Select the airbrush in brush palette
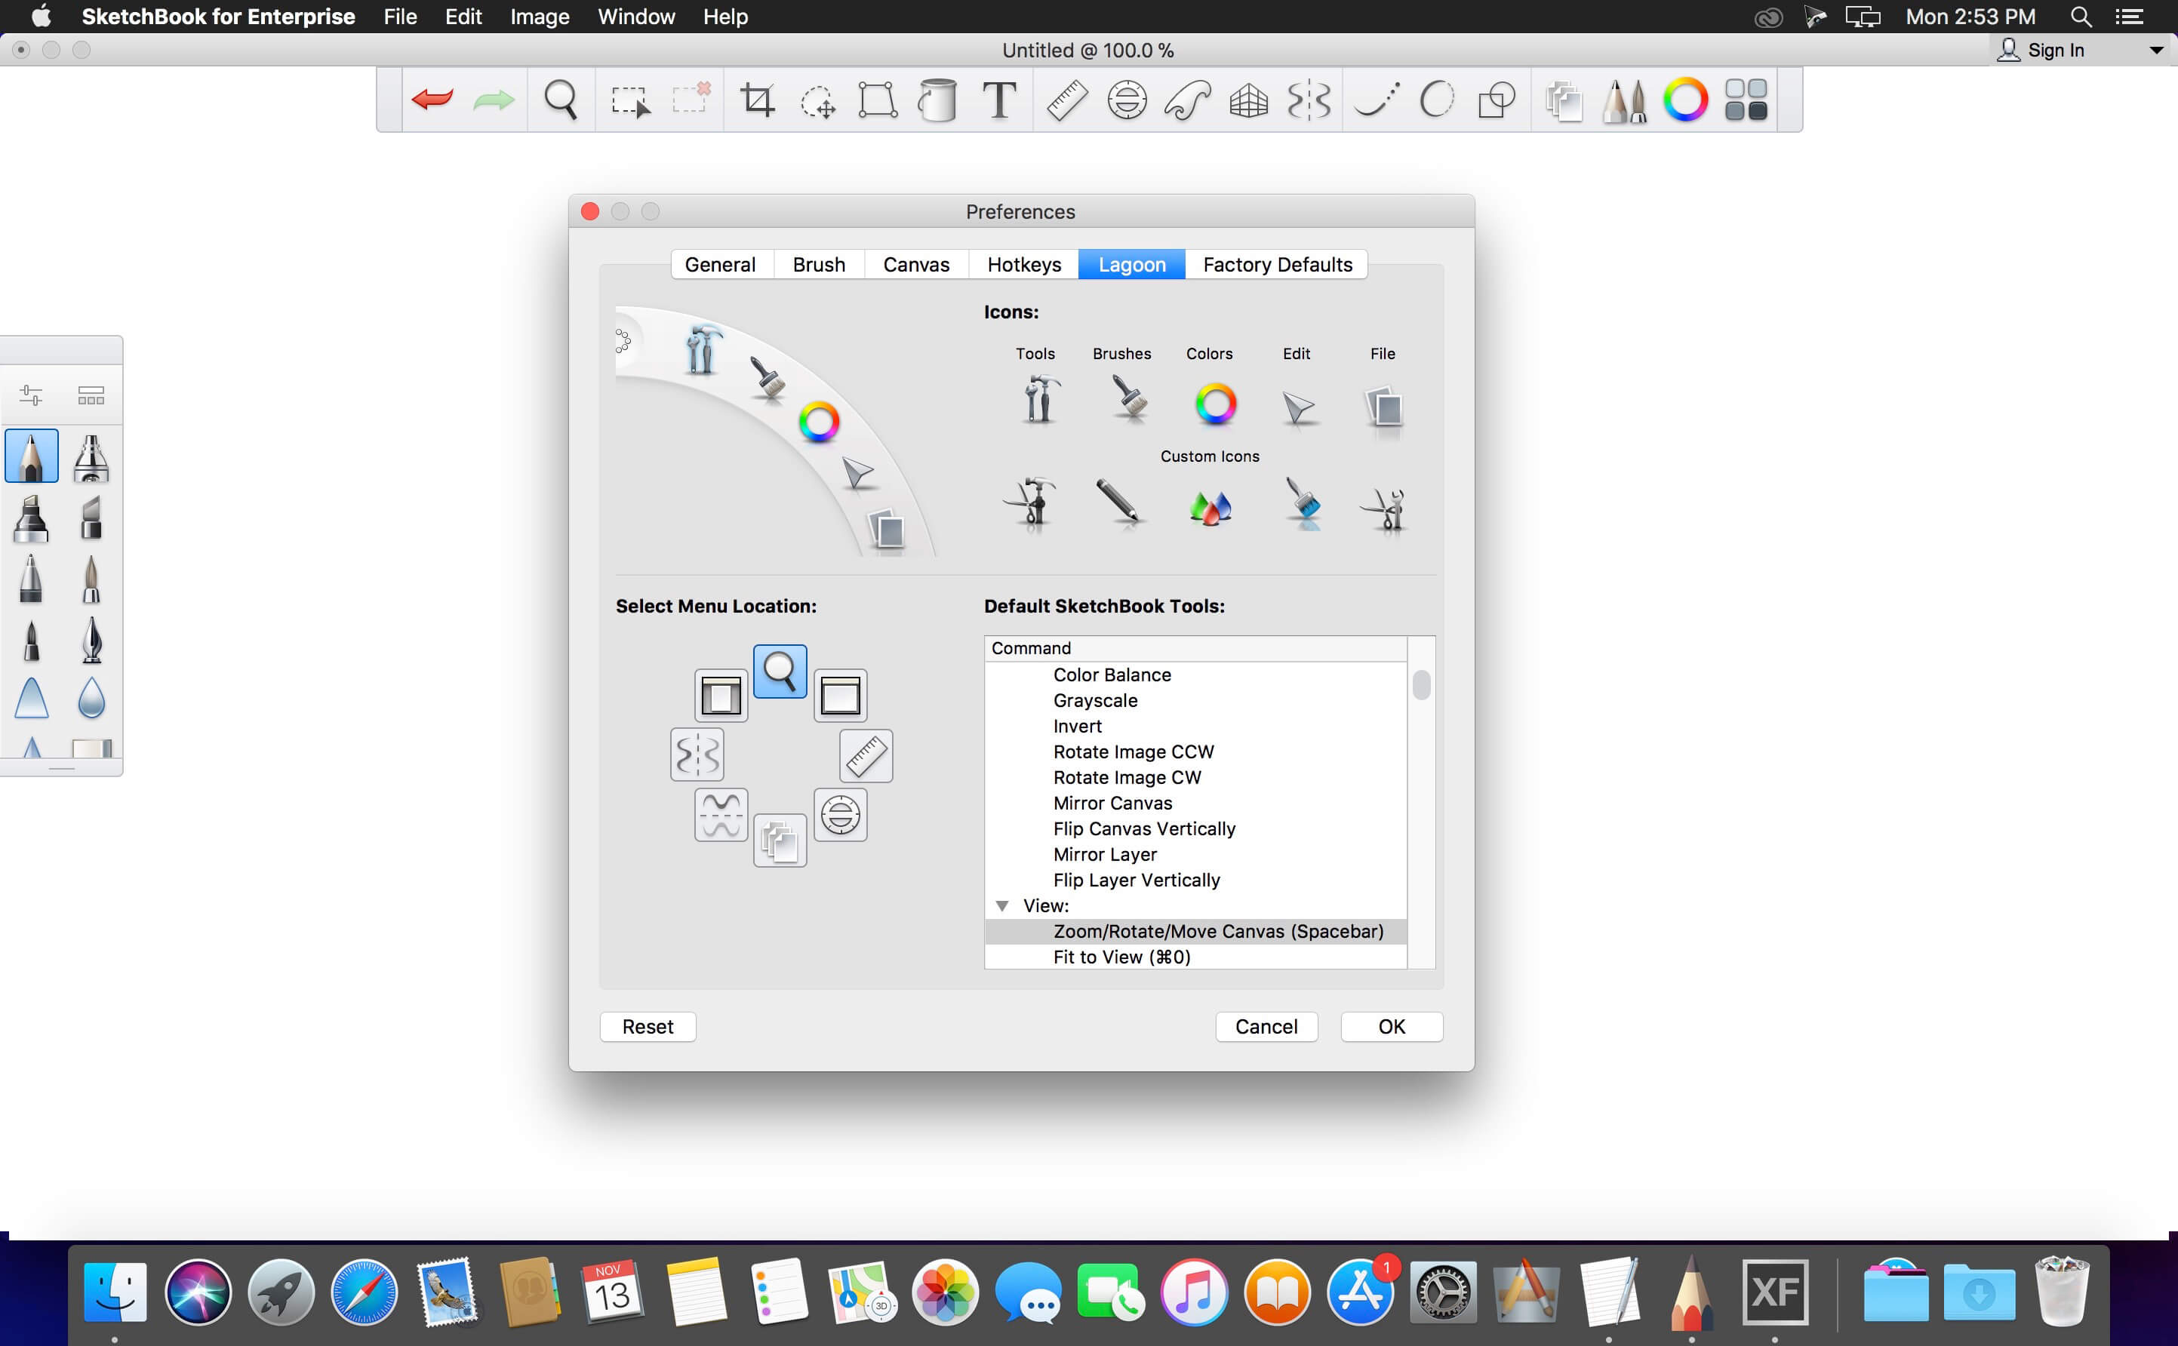 coord(91,457)
